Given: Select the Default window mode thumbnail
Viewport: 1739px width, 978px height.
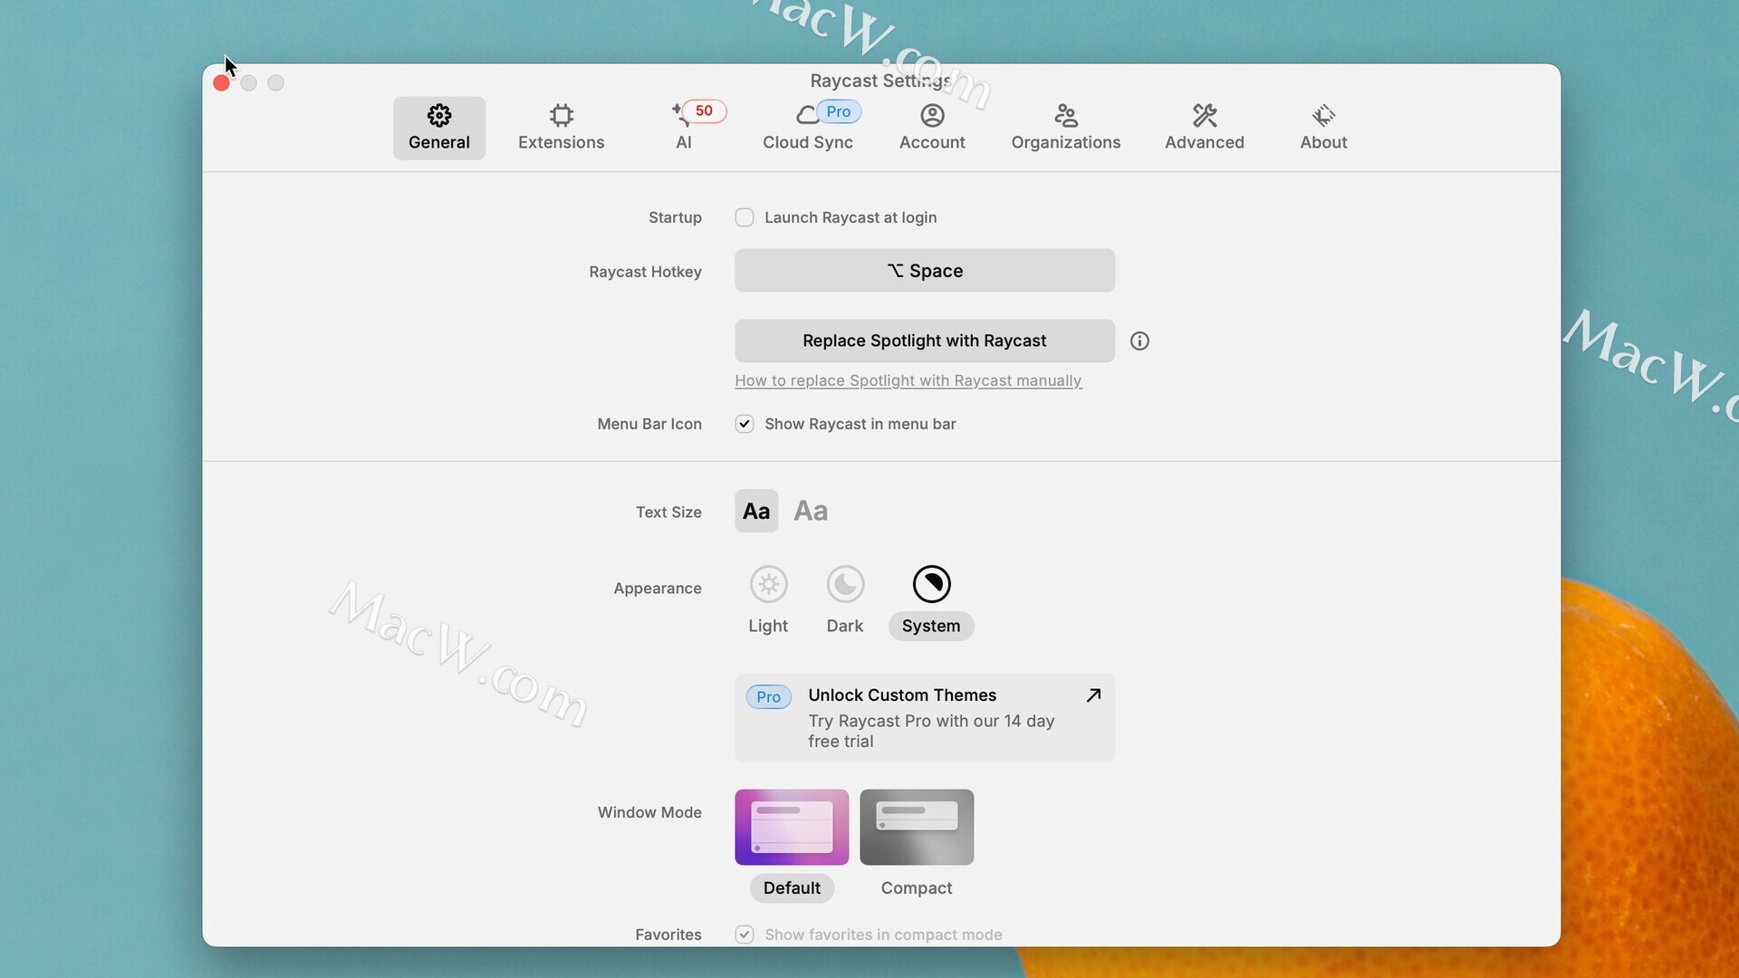Looking at the screenshot, I should point(792,827).
